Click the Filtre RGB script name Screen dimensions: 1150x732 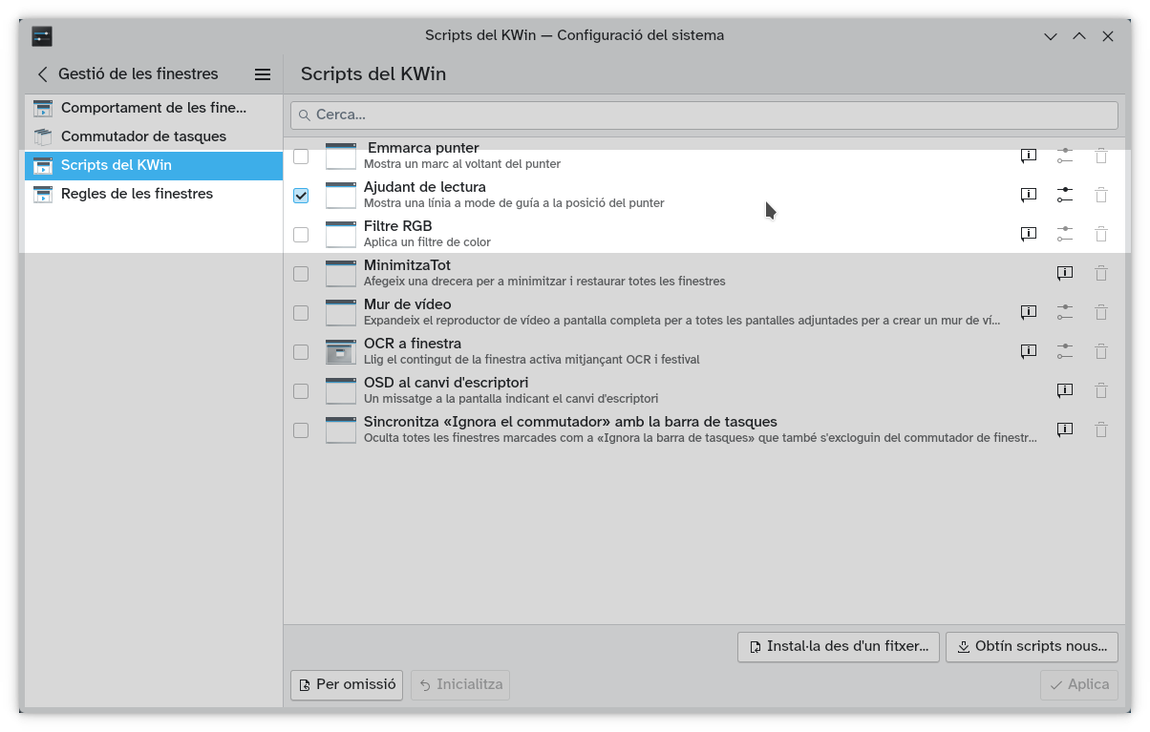398,226
